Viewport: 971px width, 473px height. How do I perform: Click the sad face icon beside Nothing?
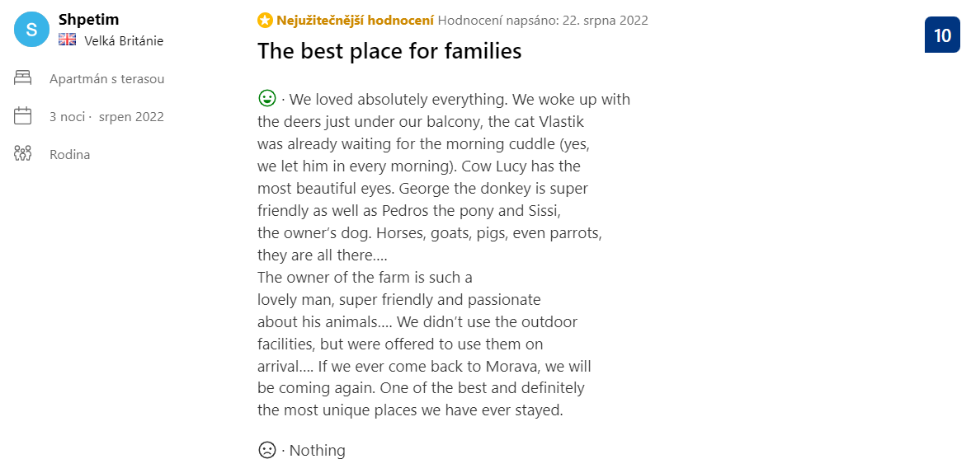[267, 449]
